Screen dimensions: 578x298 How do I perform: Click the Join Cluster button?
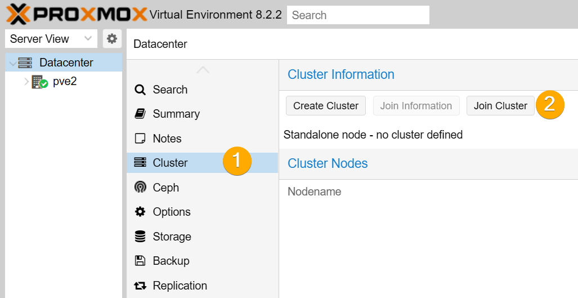tap(500, 106)
